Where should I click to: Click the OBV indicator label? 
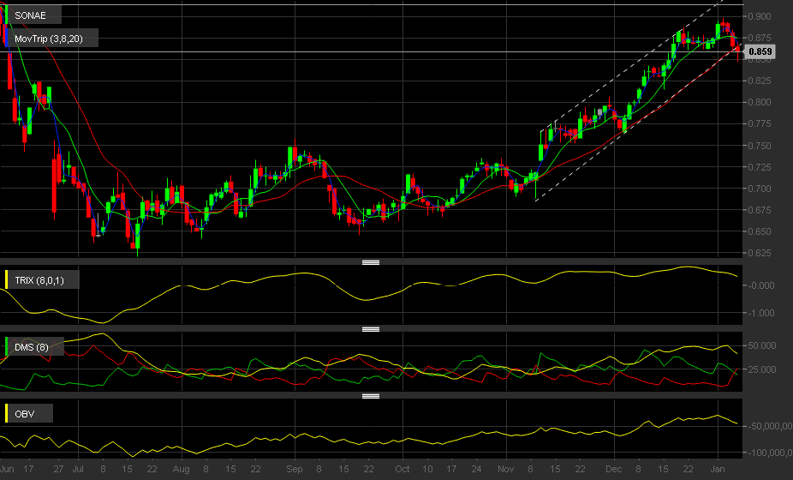click(x=24, y=414)
